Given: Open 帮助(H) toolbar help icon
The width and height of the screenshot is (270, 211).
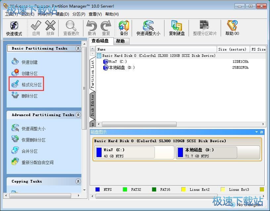Looking at the screenshot, I should (232, 28).
